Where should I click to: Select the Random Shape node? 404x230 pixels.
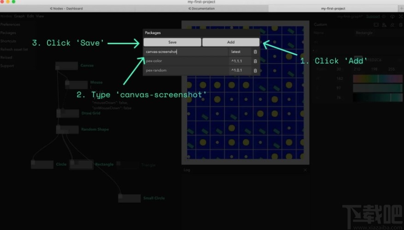[x=67, y=130]
